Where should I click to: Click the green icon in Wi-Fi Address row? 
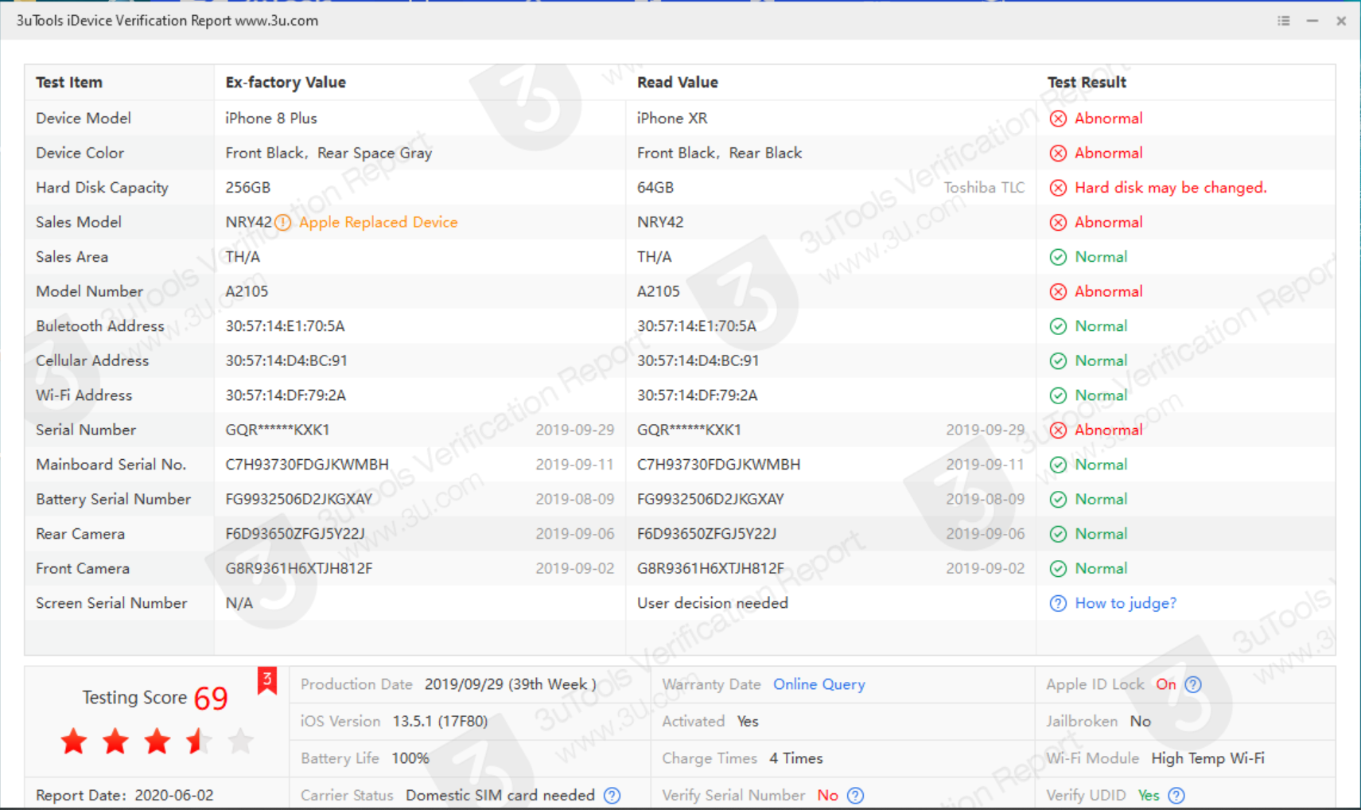[x=1058, y=395]
